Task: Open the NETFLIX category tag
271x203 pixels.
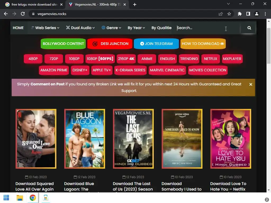Action: coord(210,59)
